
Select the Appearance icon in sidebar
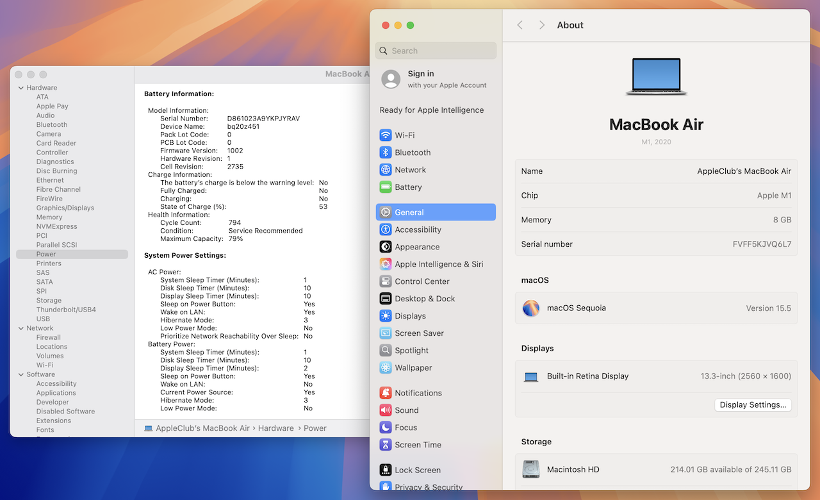[x=385, y=247]
